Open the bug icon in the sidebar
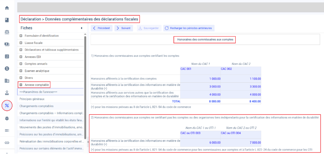 pos(7,118)
